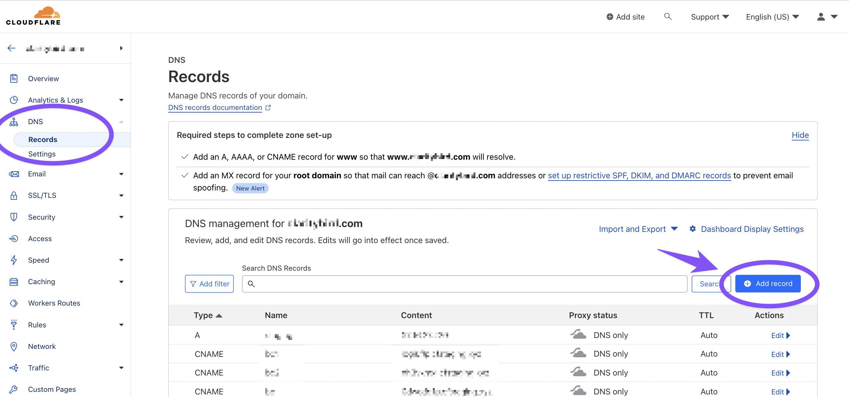
Task: Edit the A record row
Action: [780, 335]
